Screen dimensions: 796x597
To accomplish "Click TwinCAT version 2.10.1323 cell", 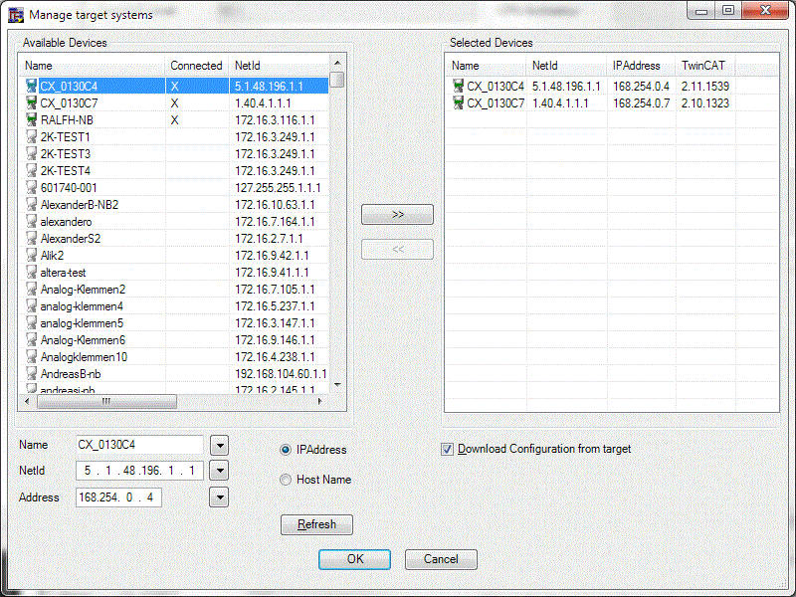I will click(705, 103).
